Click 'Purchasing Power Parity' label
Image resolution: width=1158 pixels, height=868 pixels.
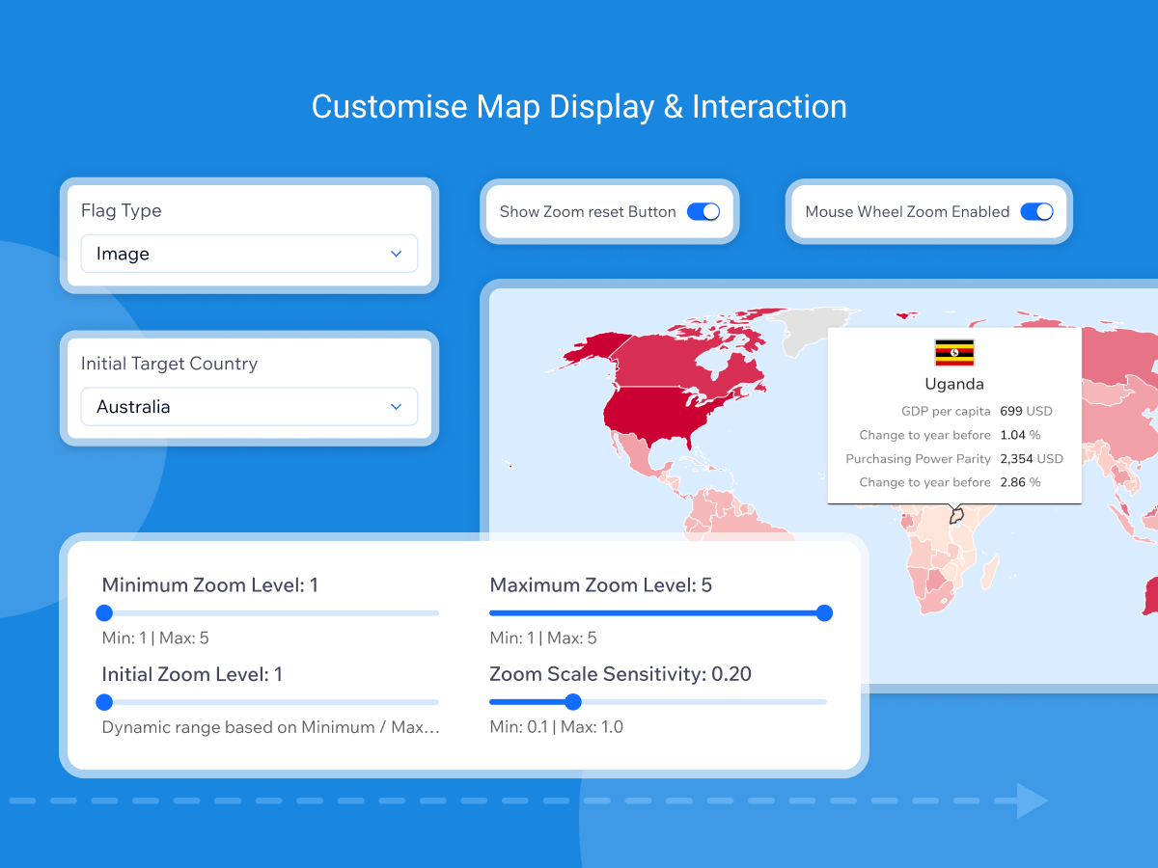tap(918, 459)
